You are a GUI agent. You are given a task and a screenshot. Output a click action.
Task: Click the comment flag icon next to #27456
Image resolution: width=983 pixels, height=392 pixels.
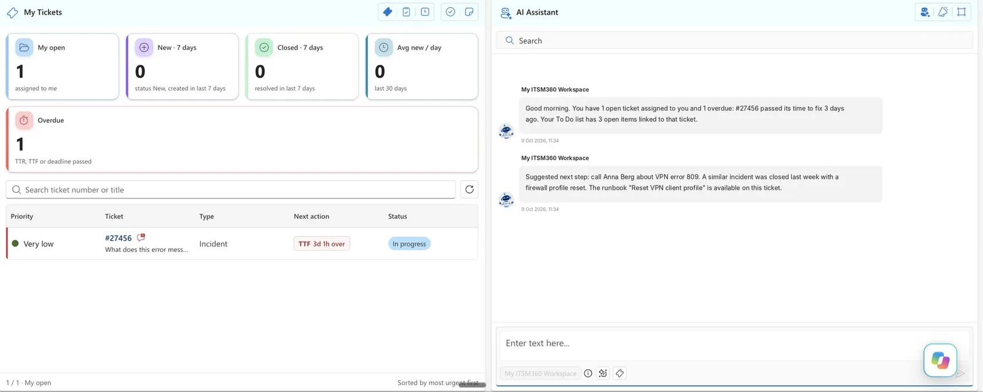(x=141, y=237)
